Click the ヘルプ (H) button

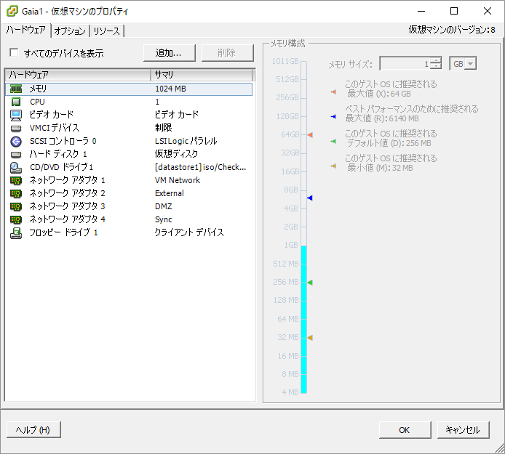pos(33,430)
